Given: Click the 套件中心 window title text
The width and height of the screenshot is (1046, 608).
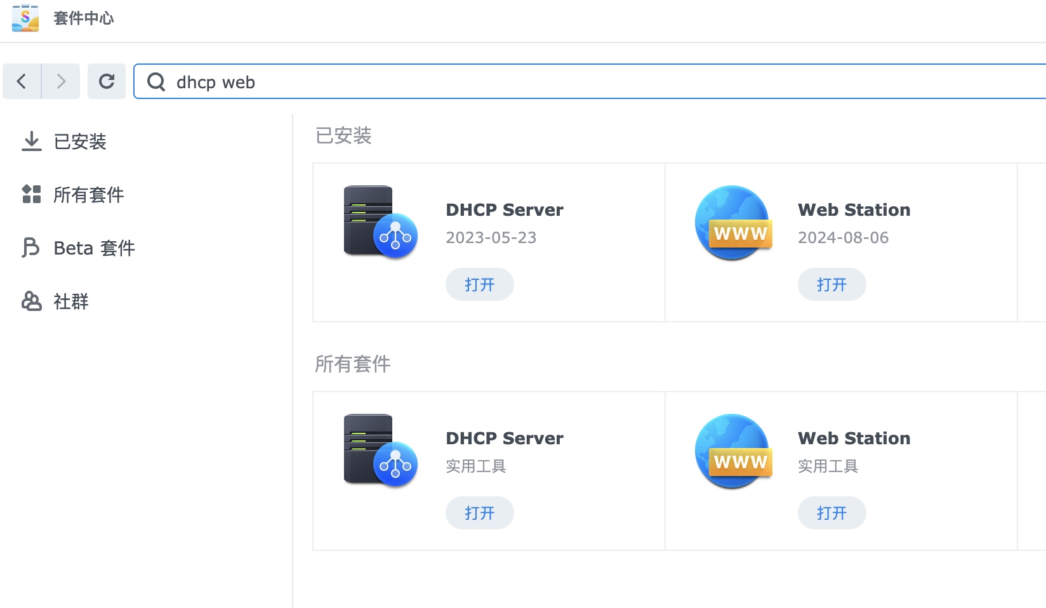Looking at the screenshot, I should [x=84, y=18].
